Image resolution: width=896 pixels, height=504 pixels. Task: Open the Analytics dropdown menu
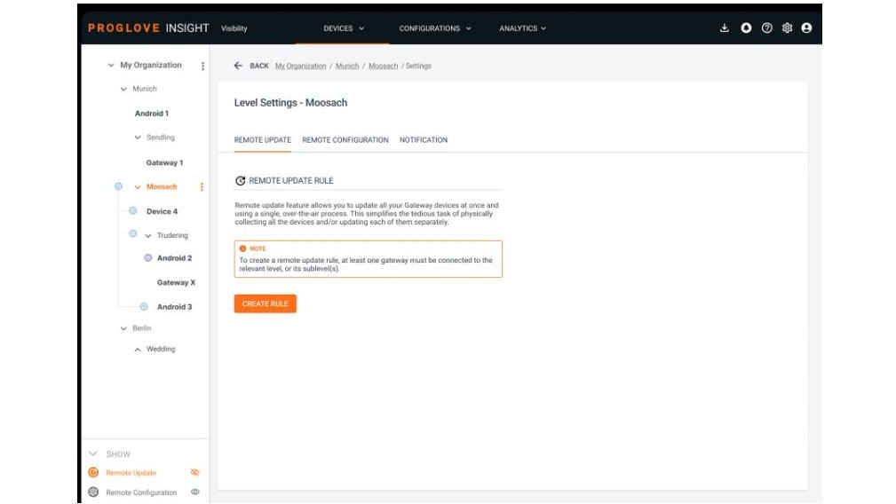[522, 28]
